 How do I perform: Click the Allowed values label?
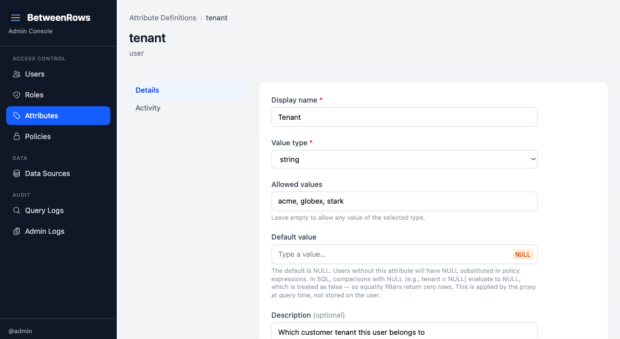pyautogui.click(x=296, y=184)
